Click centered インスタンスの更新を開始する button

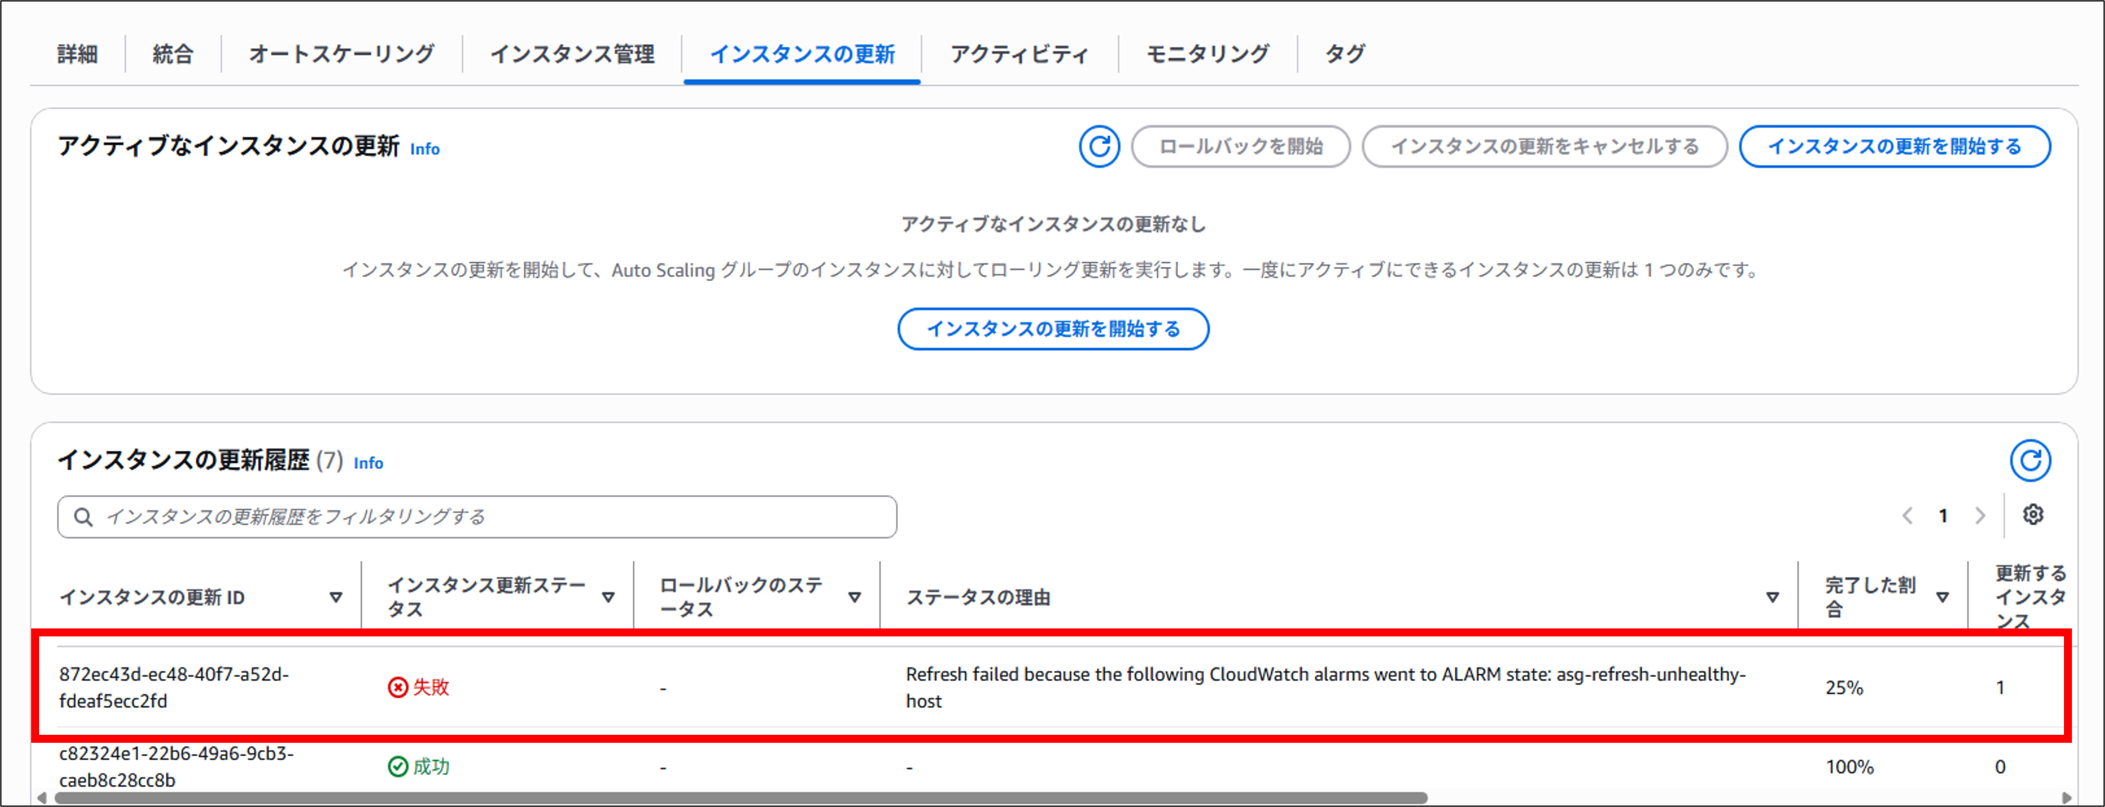[1053, 329]
